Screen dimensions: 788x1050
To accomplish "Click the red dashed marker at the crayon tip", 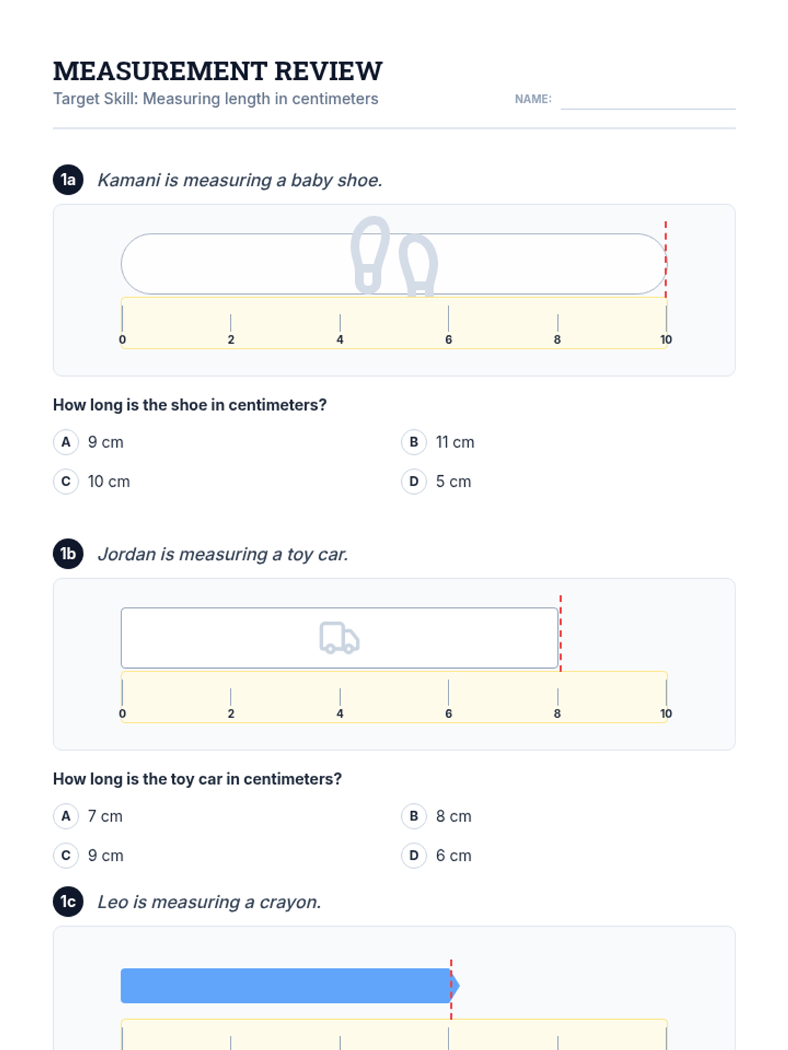I will (451, 990).
